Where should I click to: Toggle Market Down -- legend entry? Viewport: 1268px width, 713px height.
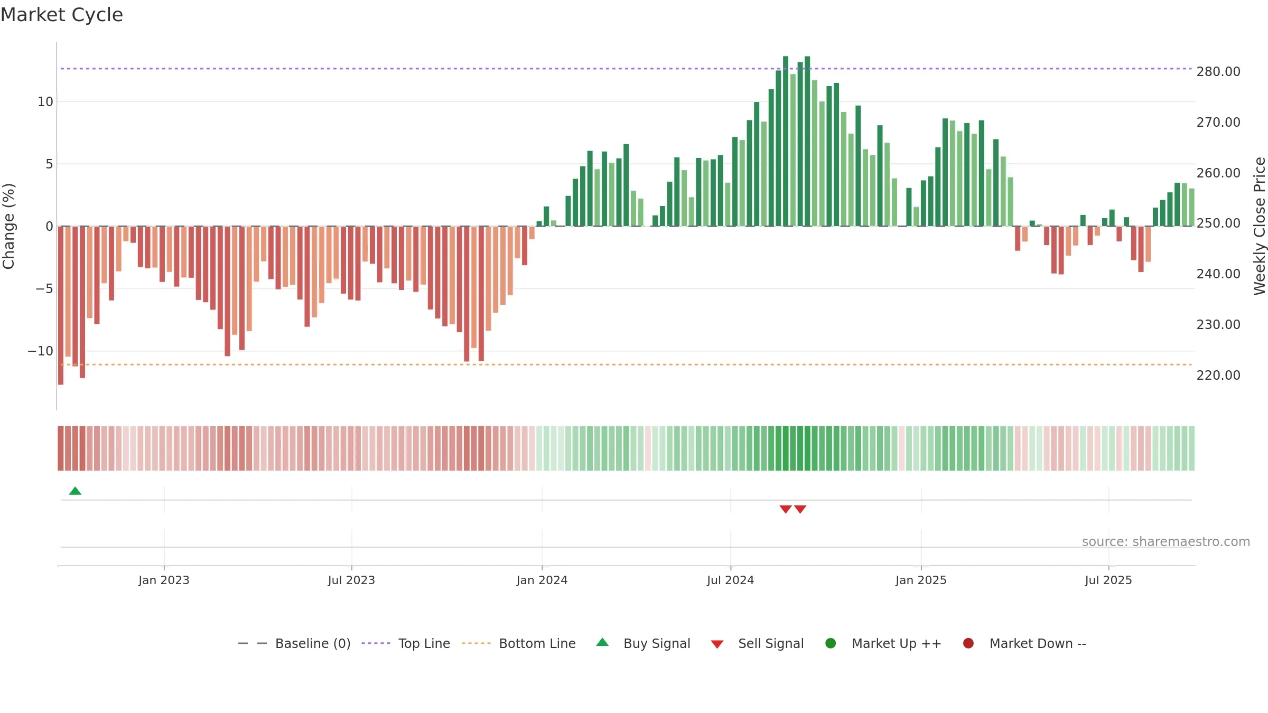(x=1024, y=643)
